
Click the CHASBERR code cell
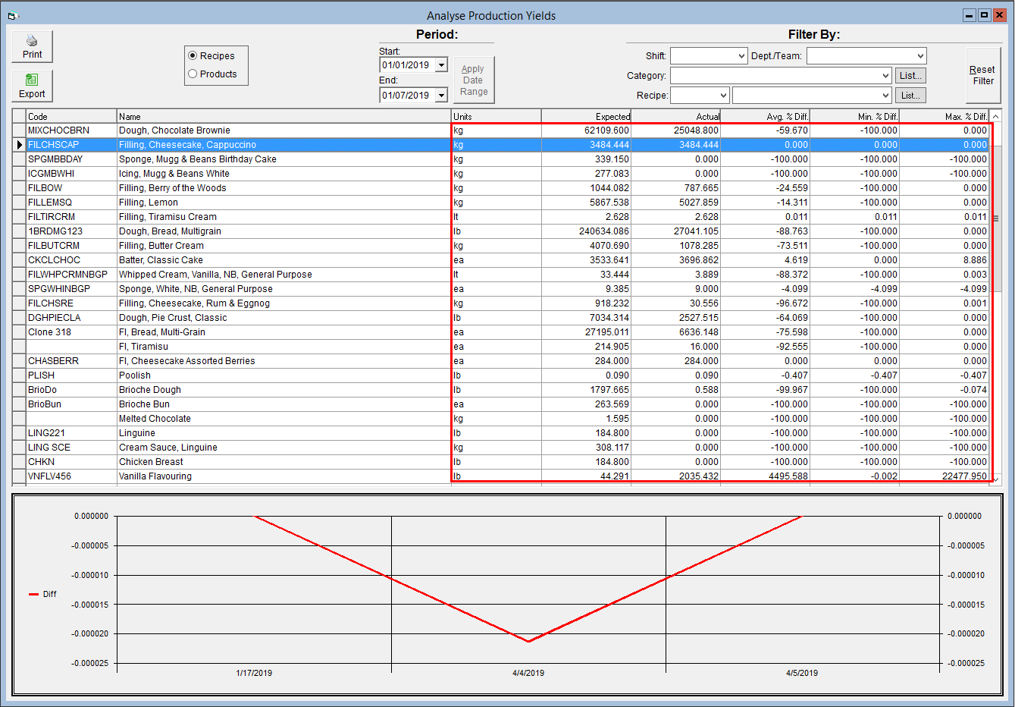click(71, 361)
